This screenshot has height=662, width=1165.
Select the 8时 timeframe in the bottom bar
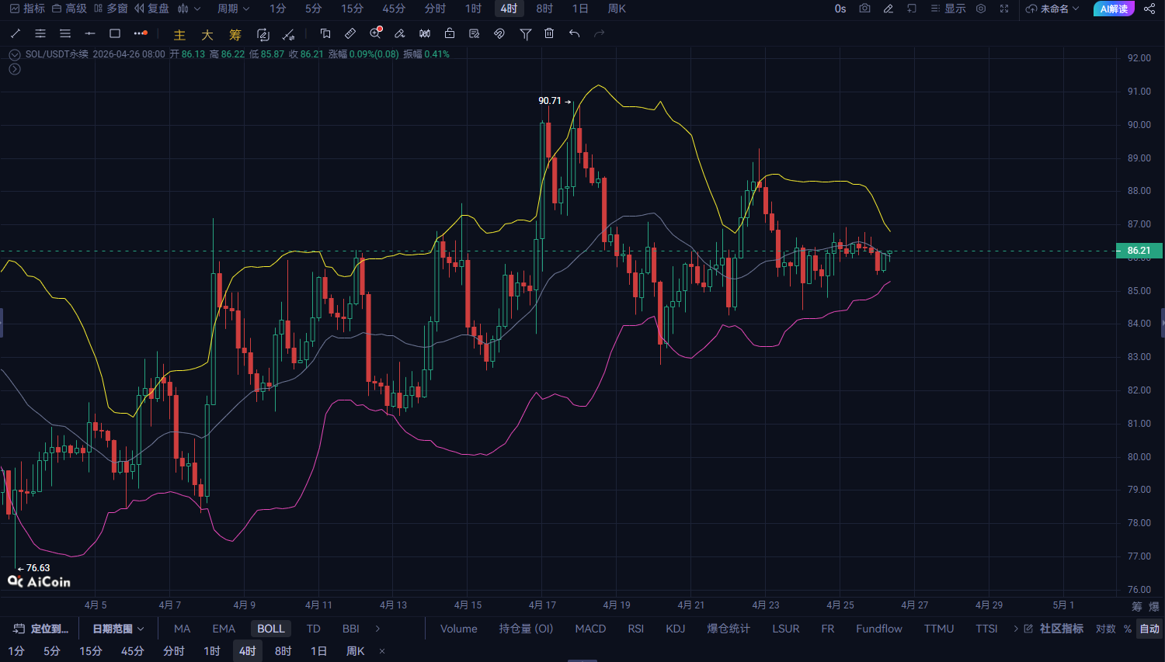point(283,651)
